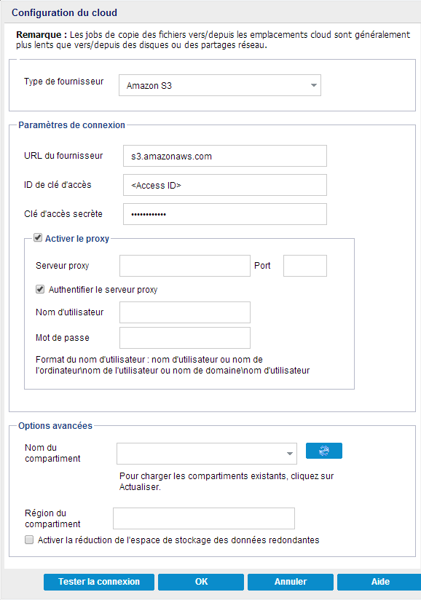
Task: Click the Mot de passe field
Action: click(184, 338)
